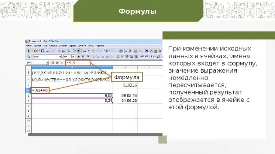Click the cell showing = A5+A6
275x154 pixels.
pyautogui.click(x=40, y=90)
